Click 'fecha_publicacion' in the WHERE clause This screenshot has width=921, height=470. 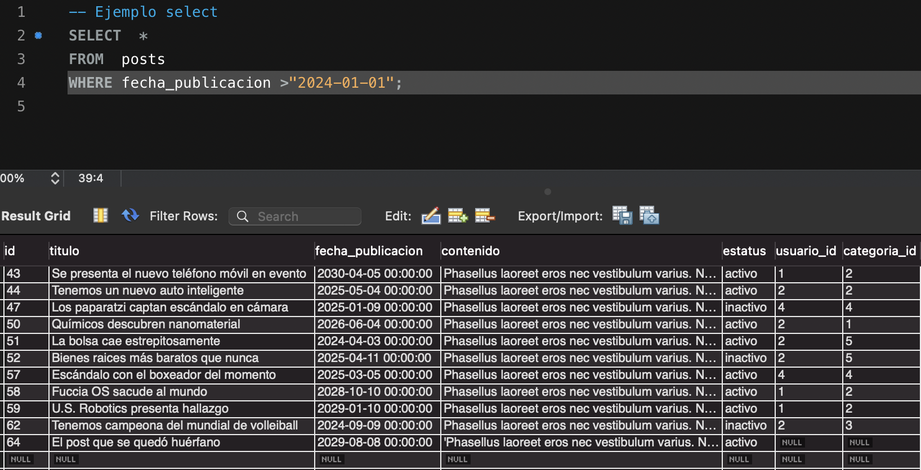196,83
